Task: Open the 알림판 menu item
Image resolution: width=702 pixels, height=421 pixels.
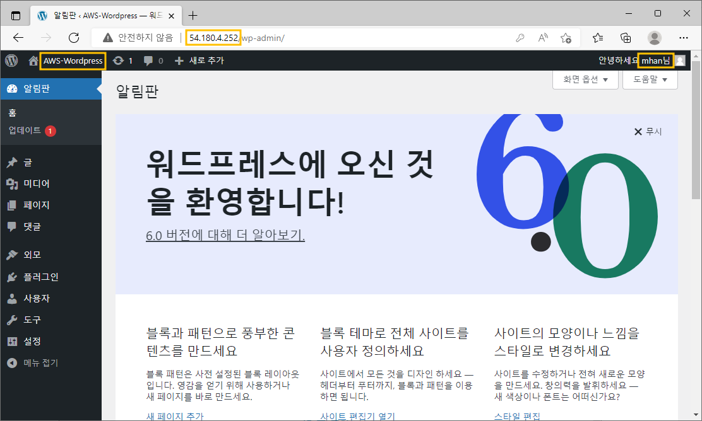Action: click(x=51, y=88)
